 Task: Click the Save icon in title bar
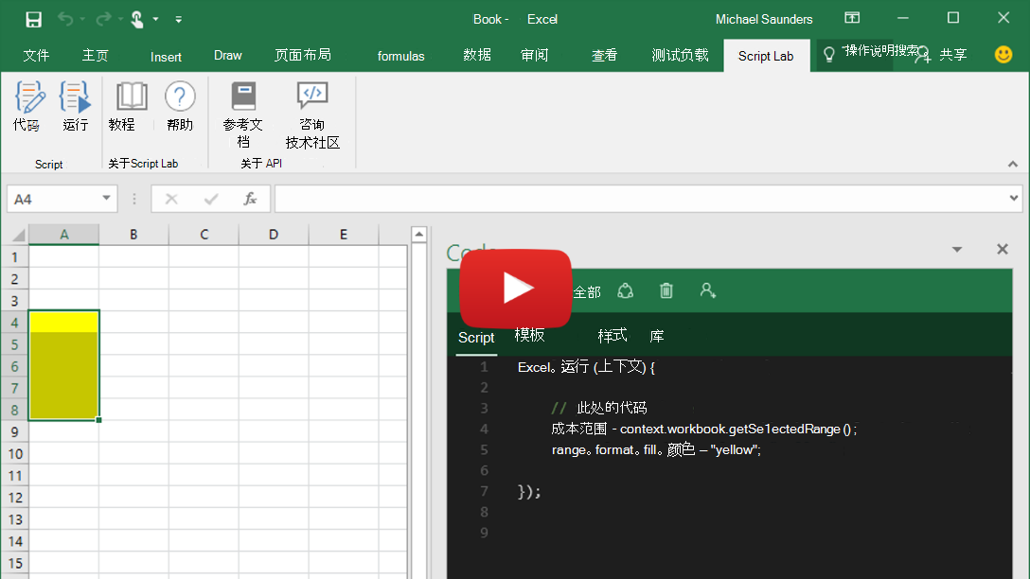pos(33,19)
